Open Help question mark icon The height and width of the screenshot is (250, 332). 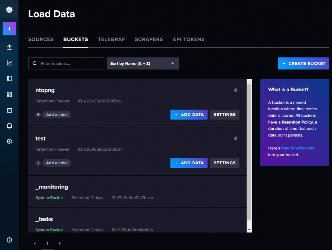9,240
